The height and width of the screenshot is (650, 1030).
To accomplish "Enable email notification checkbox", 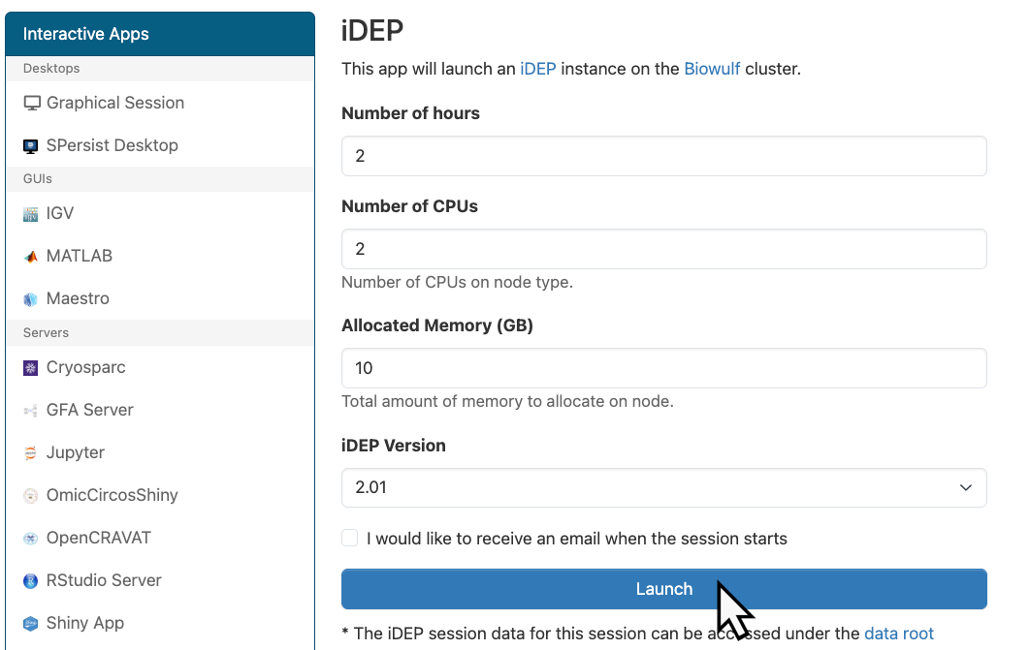I will click(349, 538).
